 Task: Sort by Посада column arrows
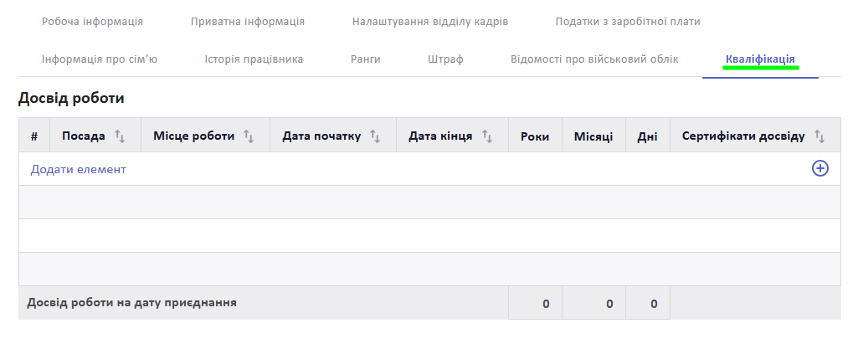[120, 136]
